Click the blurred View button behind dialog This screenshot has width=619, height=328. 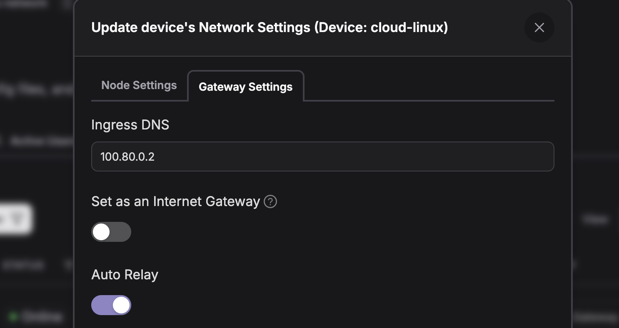coord(595,219)
